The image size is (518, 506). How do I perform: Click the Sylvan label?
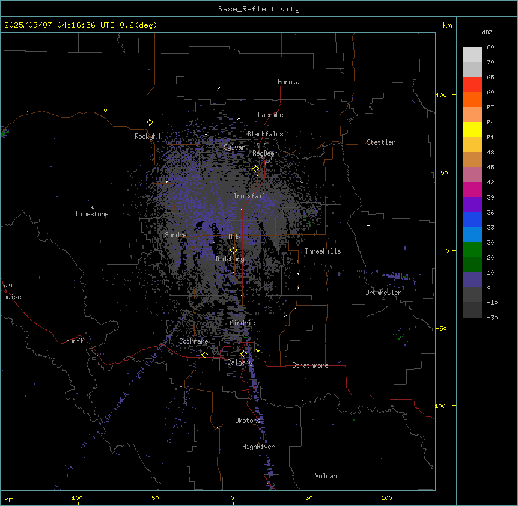point(234,147)
